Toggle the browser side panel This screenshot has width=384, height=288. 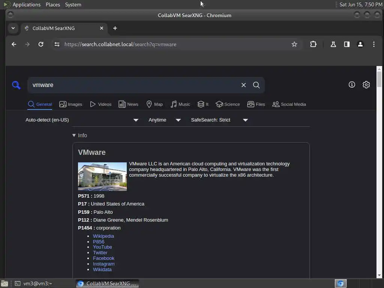pyautogui.click(x=347, y=44)
